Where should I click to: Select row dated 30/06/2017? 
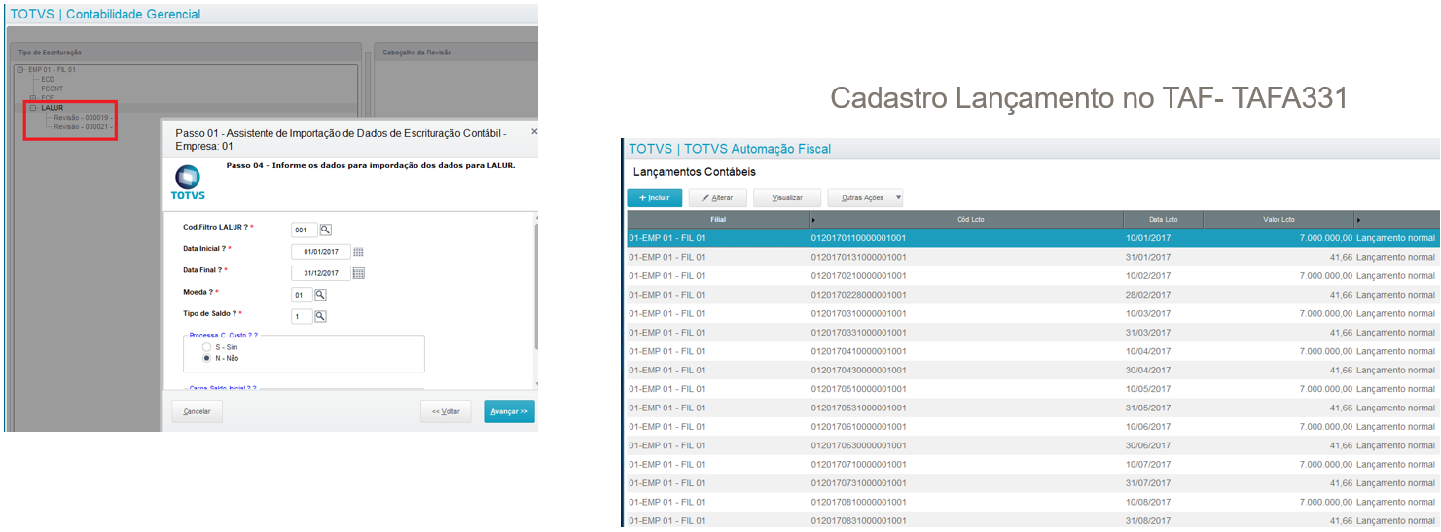[x=1031, y=445]
